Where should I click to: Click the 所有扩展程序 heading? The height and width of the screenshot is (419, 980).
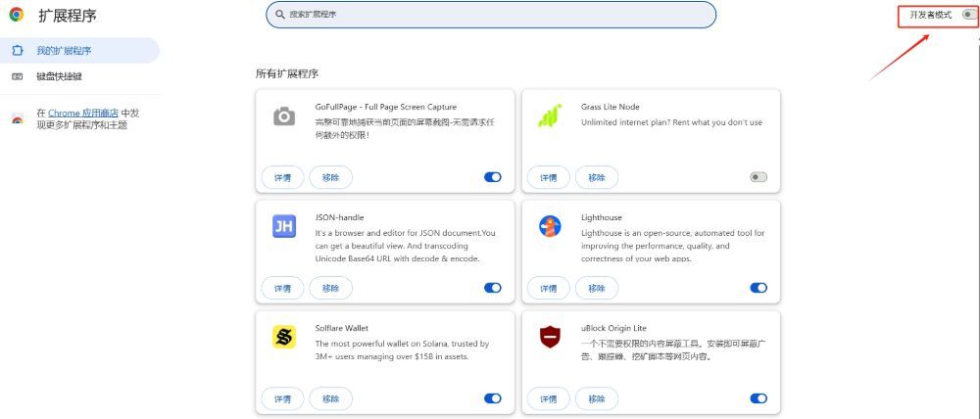[287, 73]
